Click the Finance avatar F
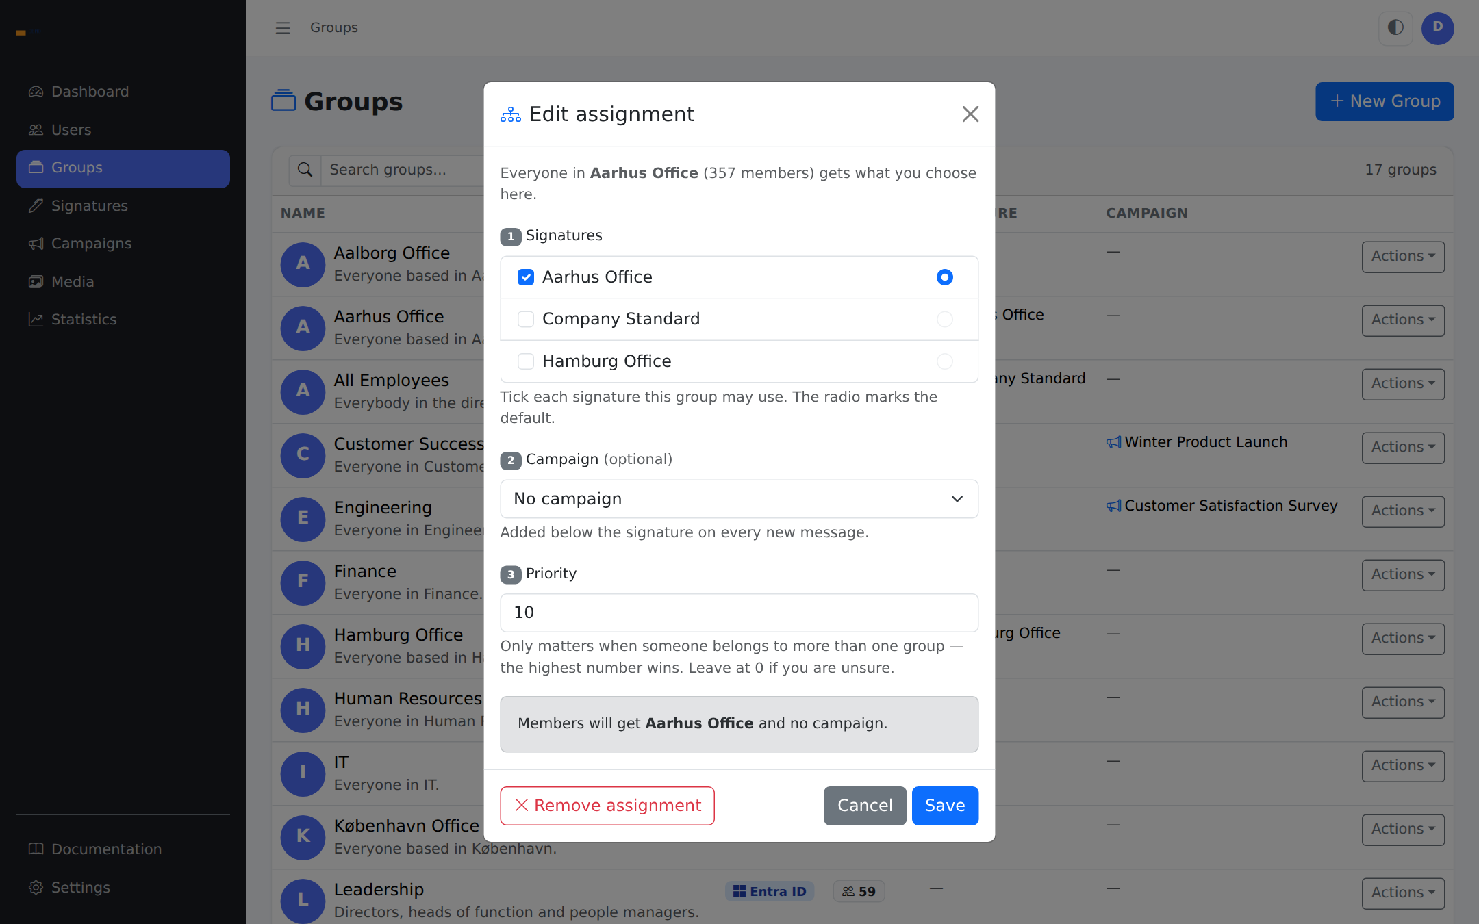This screenshot has width=1479, height=924. 303,582
